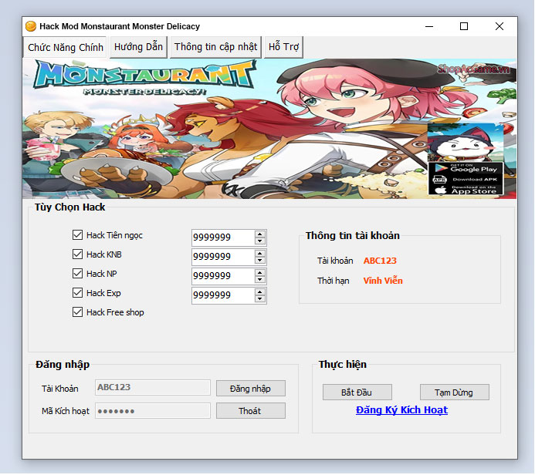Select the Chức Năng Chính tab

(65, 47)
